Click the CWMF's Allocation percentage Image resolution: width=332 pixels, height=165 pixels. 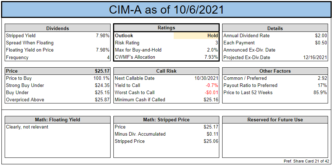click(x=211, y=57)
